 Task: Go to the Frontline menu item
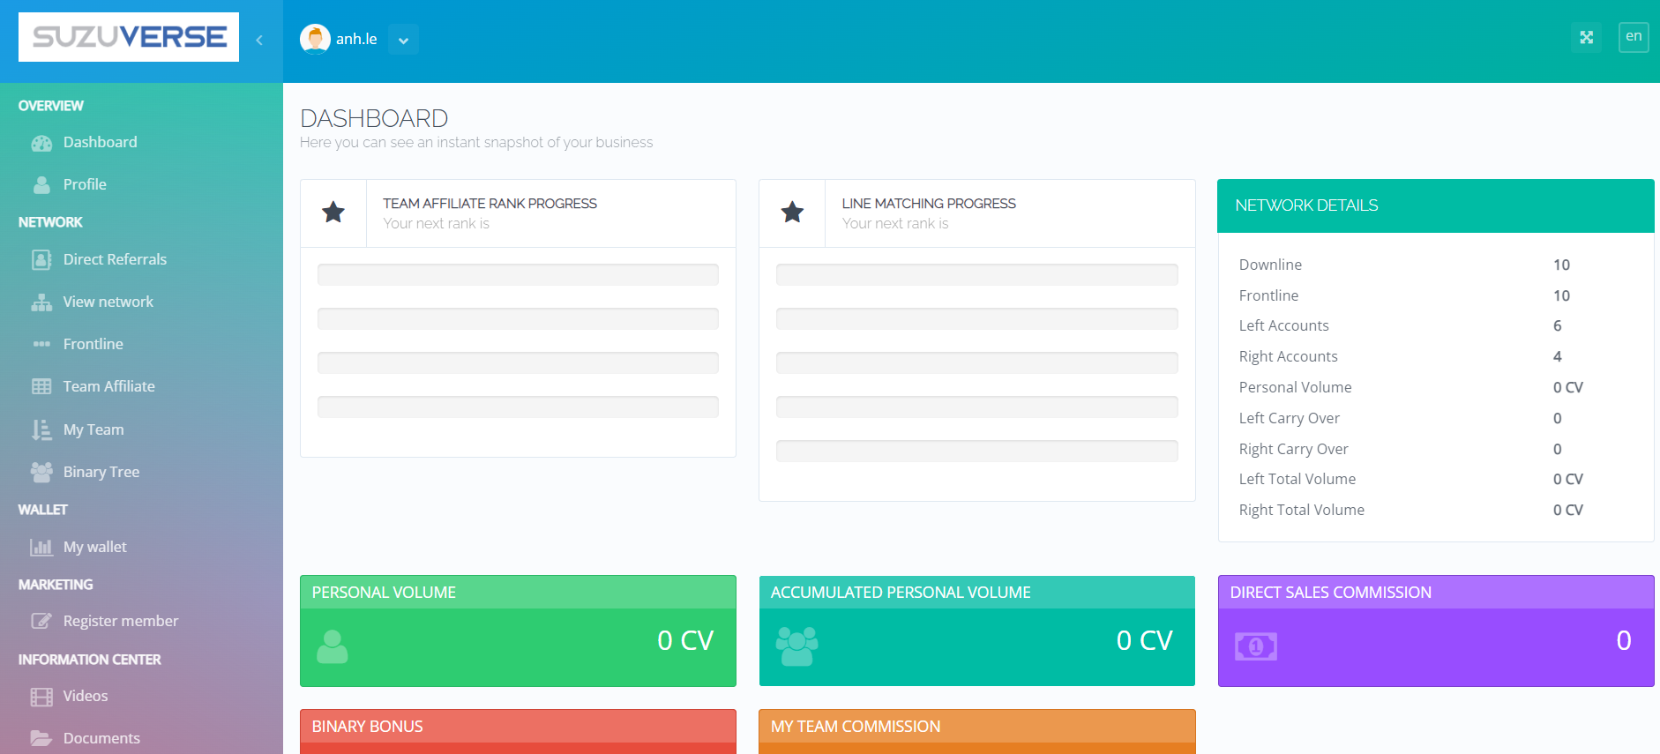pos(93,344)
